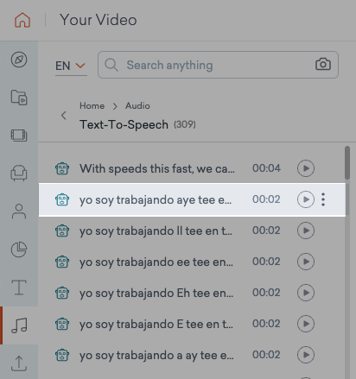This screenshot has height=379, width=356.
Task: Play "With speeds this fast" audio
Action: click(306, 168)
